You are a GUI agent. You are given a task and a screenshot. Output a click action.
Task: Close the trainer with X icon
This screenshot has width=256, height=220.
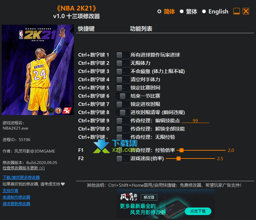click(x=246, y=11)
